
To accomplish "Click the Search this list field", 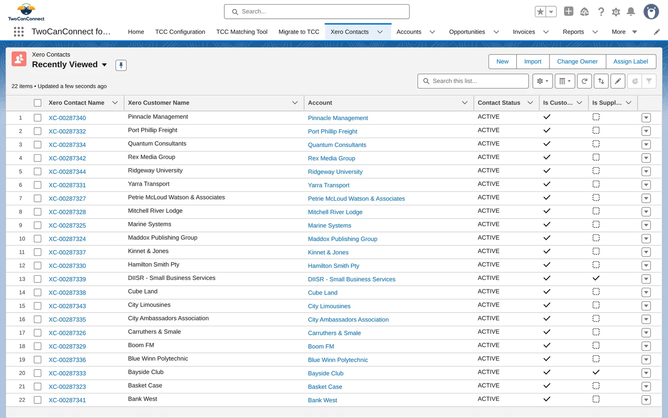I will tap(473, 81).
